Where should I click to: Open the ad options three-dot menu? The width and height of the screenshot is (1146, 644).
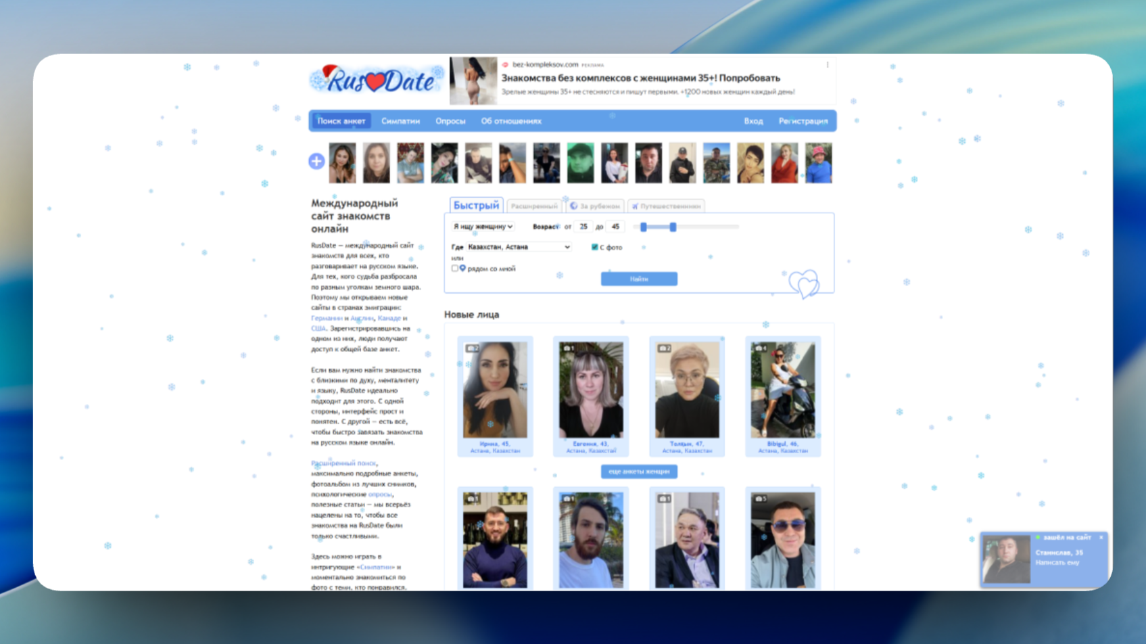tap(827, 65)
